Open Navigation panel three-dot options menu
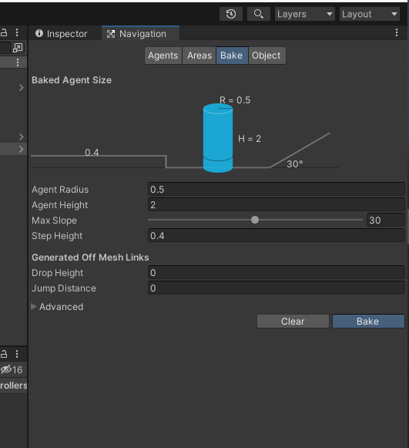 point(397,33)
